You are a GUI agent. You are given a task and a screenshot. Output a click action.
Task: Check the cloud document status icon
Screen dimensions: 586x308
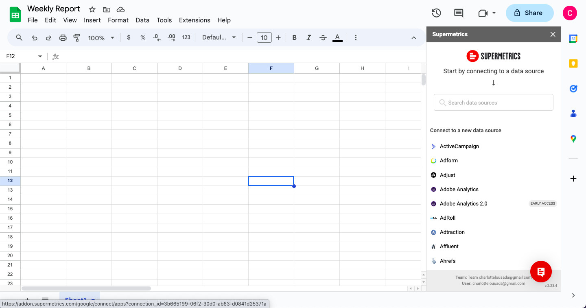click(x=120, y=9)
